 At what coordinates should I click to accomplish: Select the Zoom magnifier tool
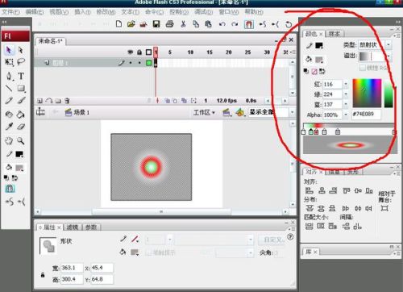coord(21,140)
